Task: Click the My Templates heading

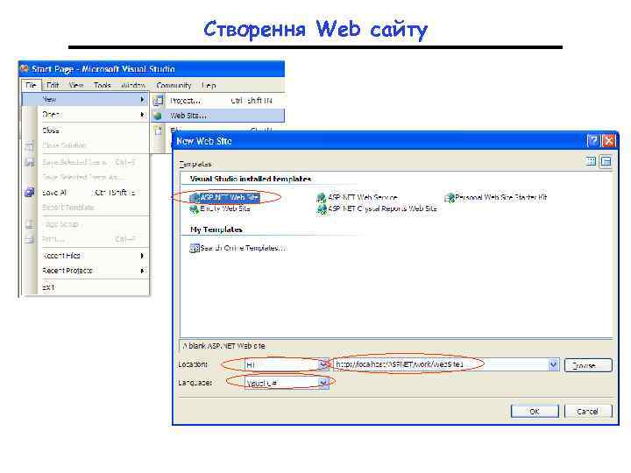Action: [216, 229]
